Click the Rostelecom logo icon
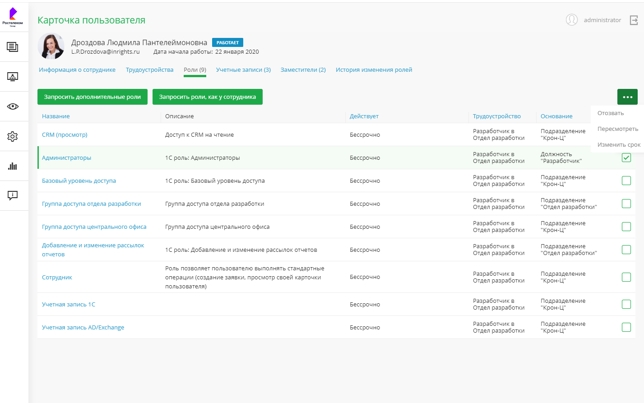644x403 pixels. click(13, 16)
